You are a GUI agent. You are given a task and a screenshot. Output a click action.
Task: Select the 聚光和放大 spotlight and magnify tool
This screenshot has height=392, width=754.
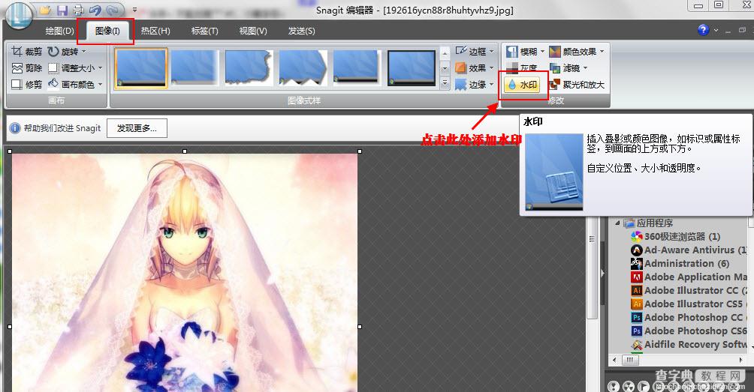point(577,85)
